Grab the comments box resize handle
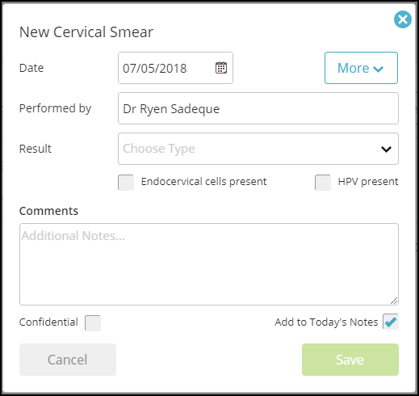 click(x=394, y=301)
